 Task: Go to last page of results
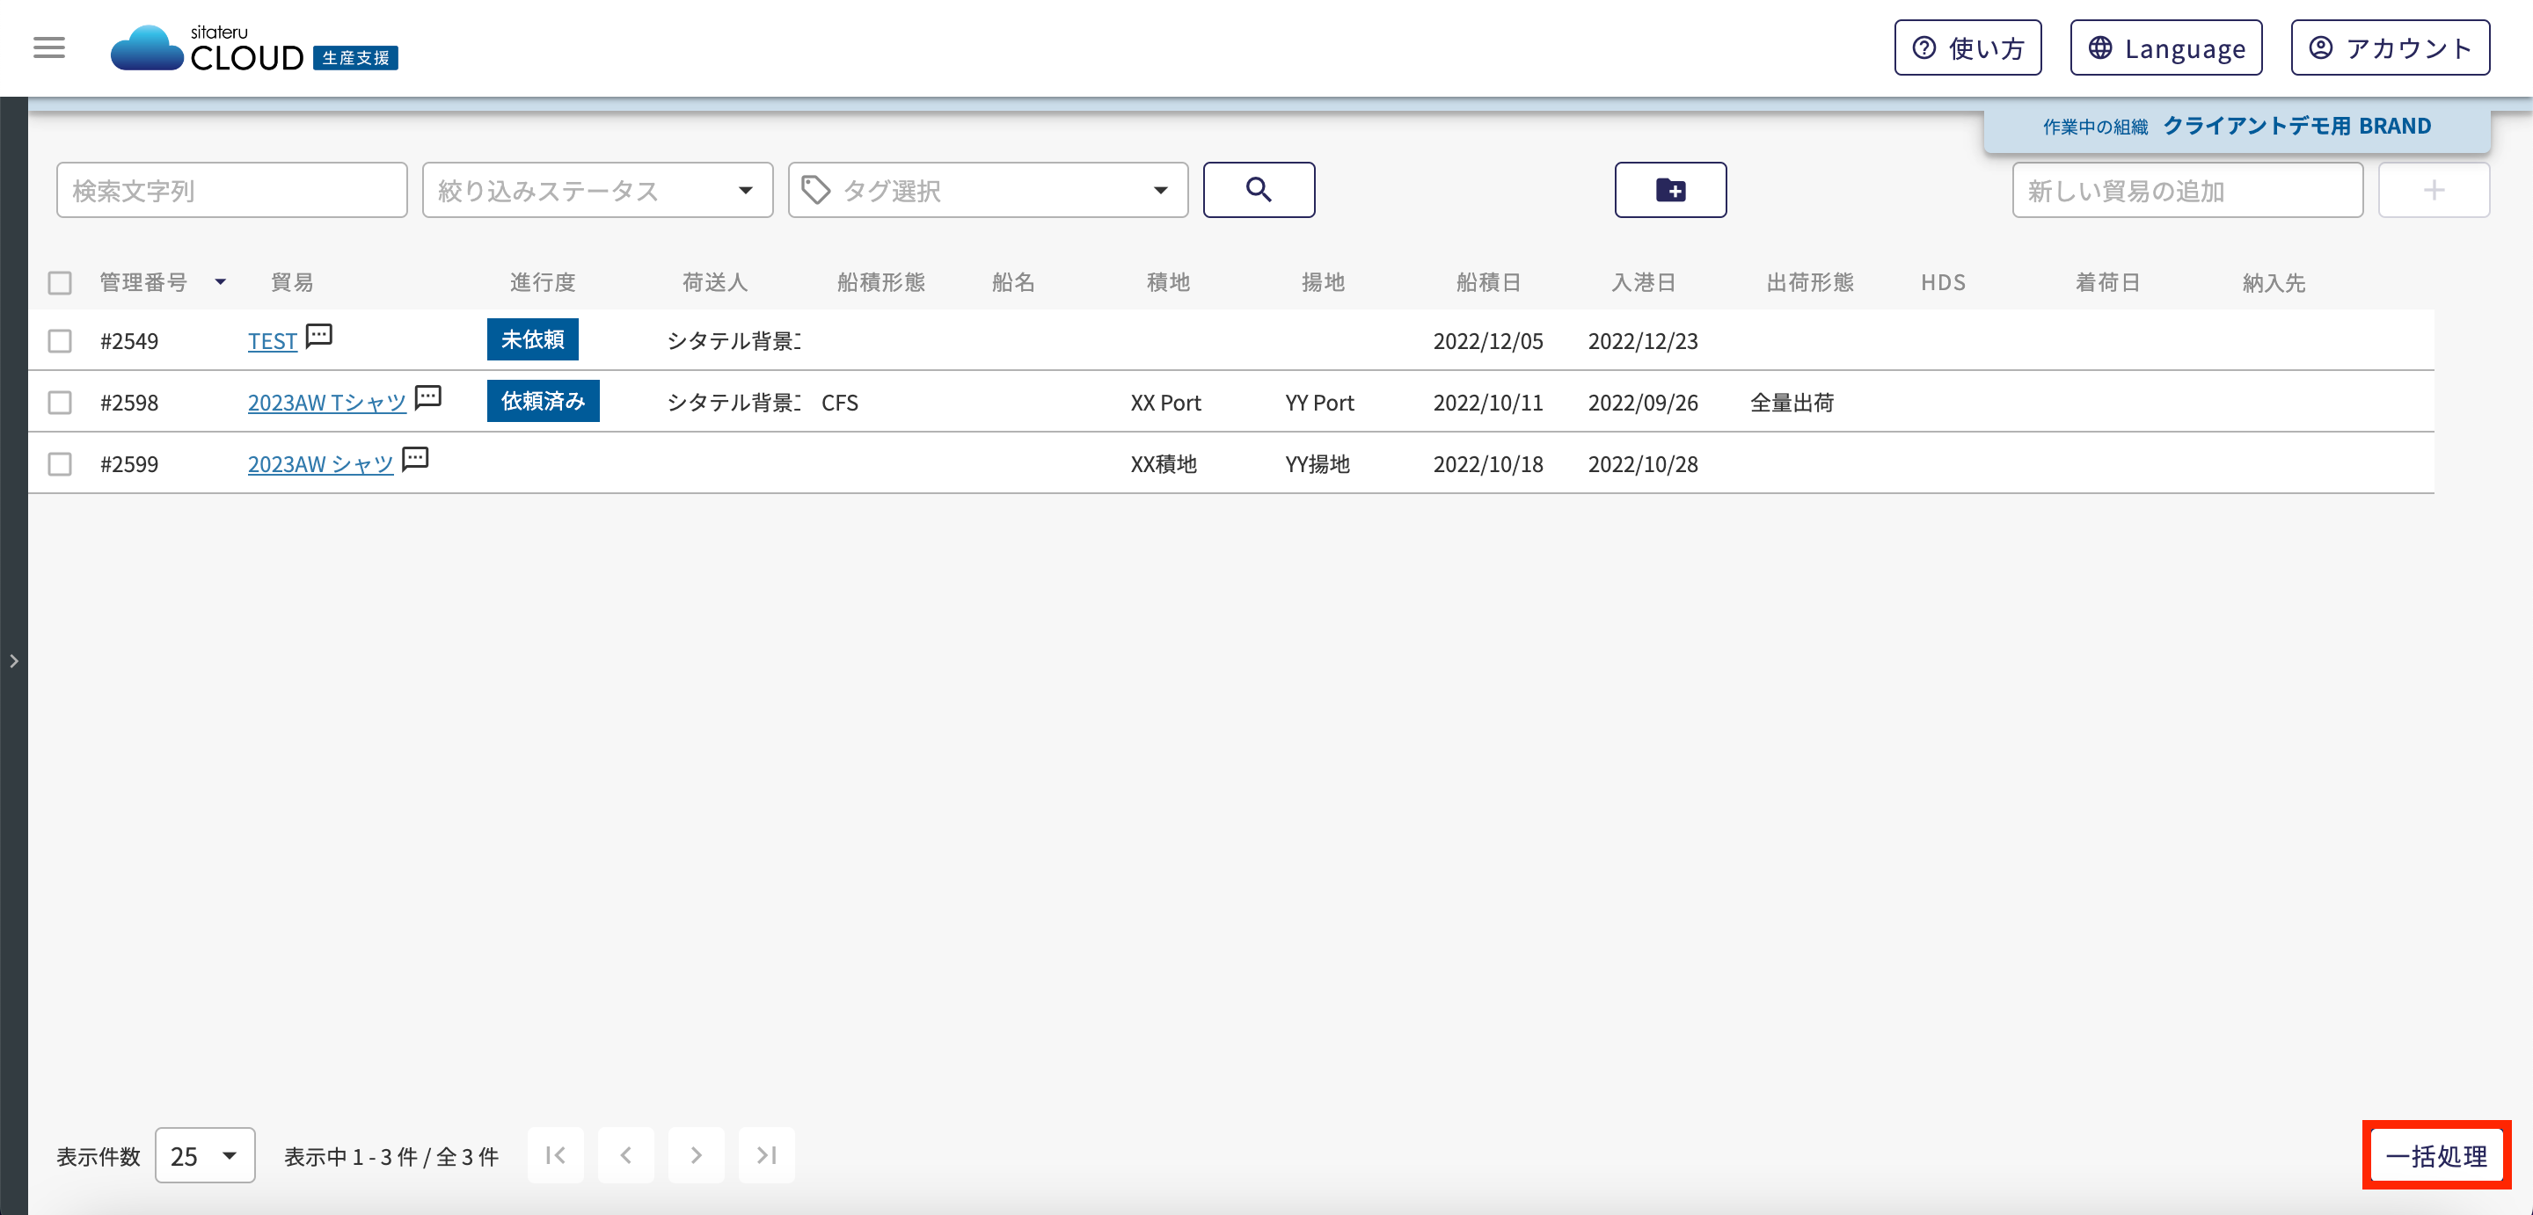767,1155
